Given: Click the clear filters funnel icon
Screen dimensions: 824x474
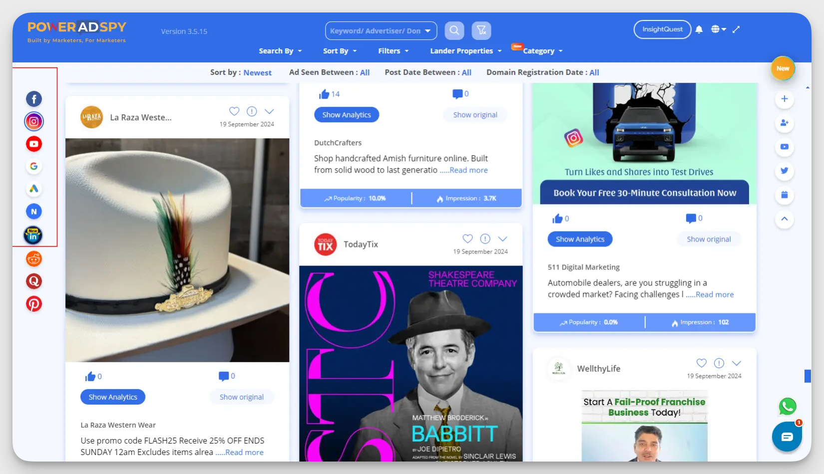Looking at the screenshot, I should (481, 30).
